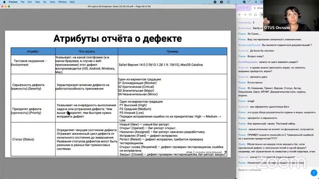Click the browser forward arrow

245,14
